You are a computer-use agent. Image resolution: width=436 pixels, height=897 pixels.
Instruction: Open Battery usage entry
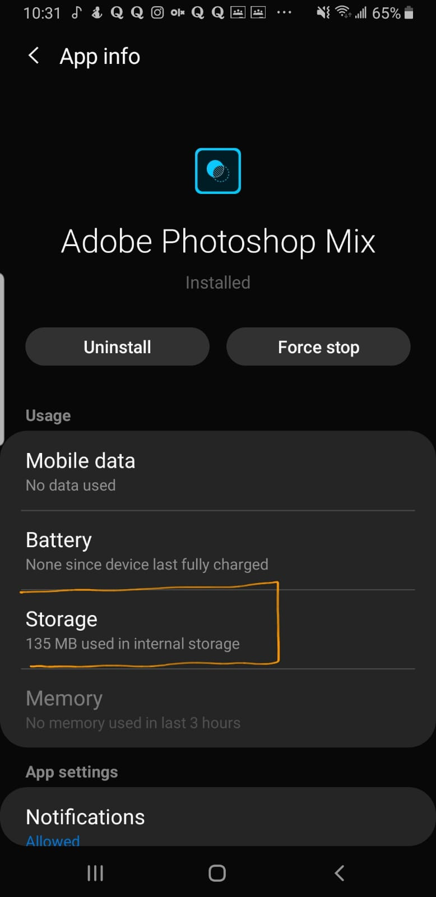[x=218, y=551]
